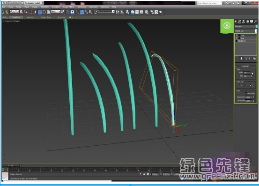Image resolution: width=259 pixels, height=186 pixels.
Task: Select the Select and Rotate tool
Action: 44,12
